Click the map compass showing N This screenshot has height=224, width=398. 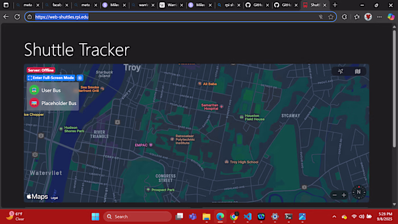[x=359, y=192]
